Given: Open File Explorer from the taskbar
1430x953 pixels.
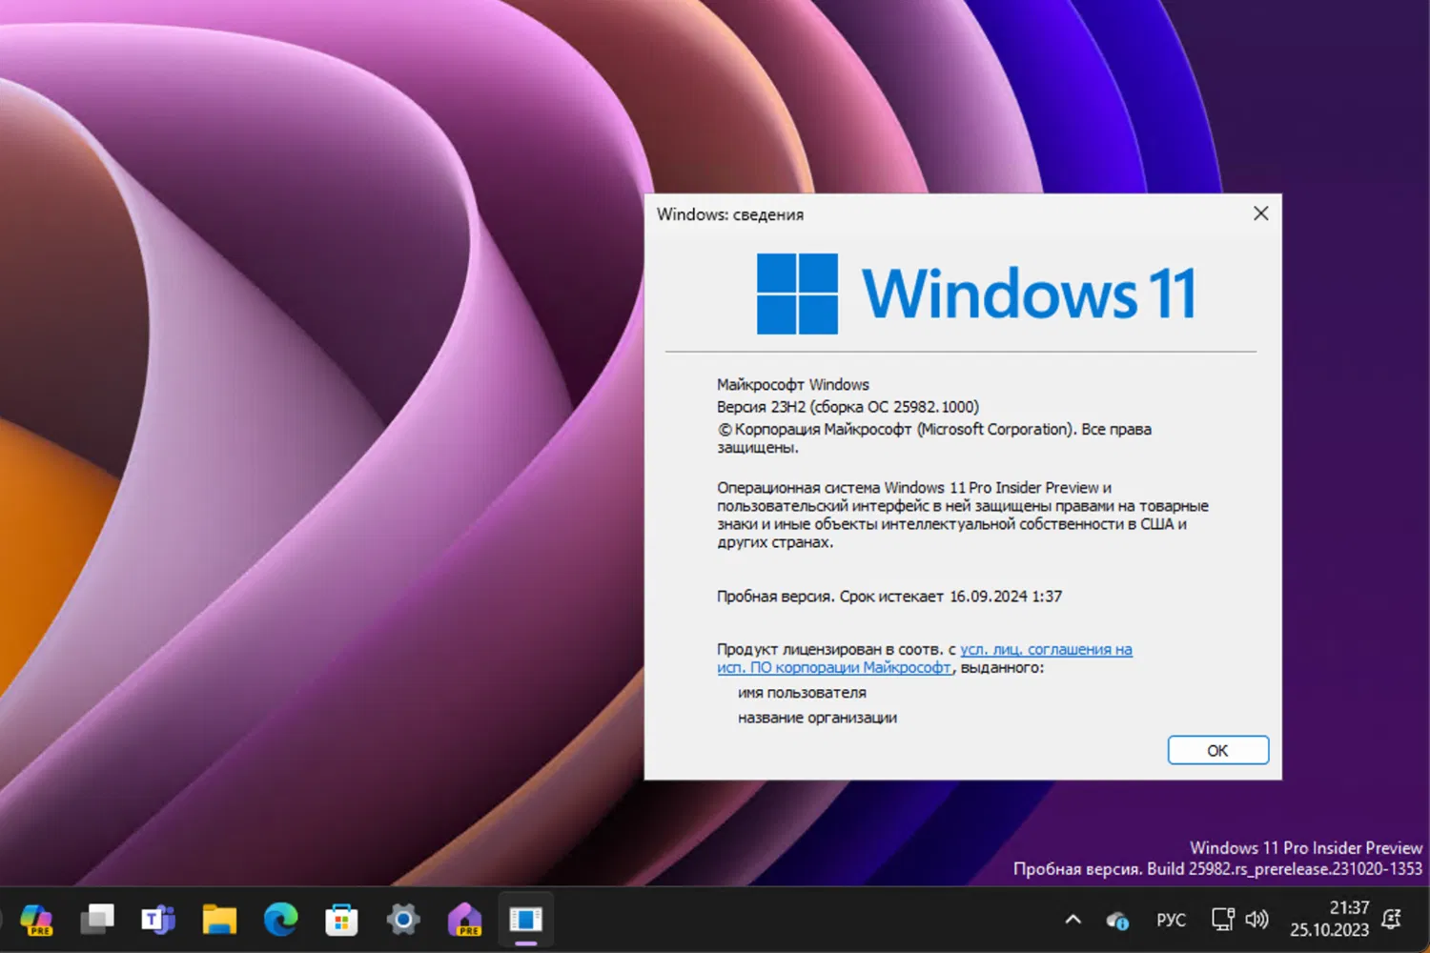Looking at the screenshot, I should pyautogui.click(x=219, y=920).
